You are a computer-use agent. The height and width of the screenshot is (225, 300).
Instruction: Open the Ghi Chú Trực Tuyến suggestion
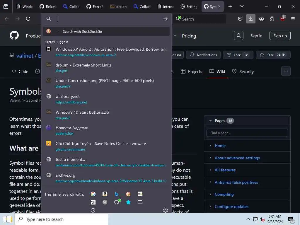click(106, 146)
